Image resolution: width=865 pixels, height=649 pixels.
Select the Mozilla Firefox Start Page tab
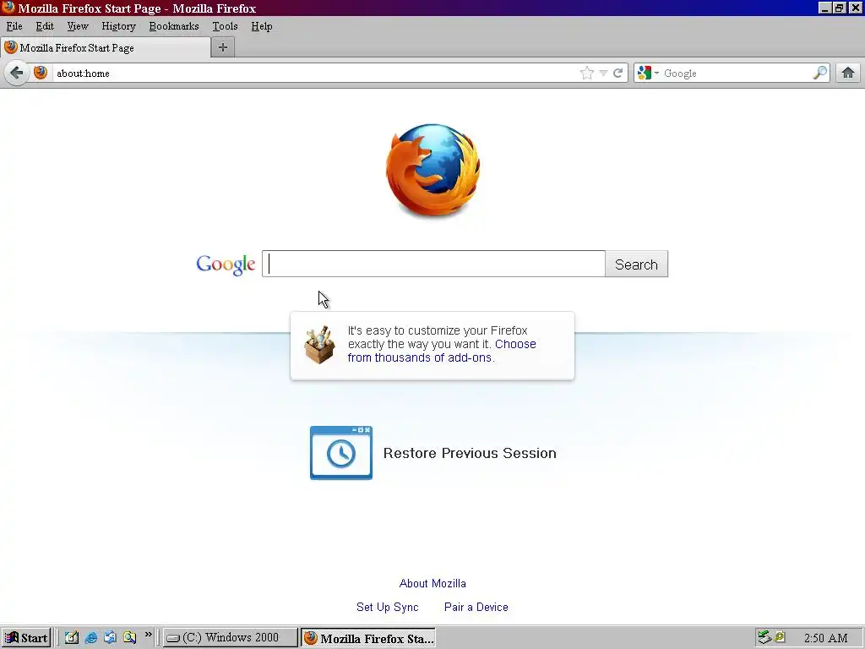[x=106, y=48]
